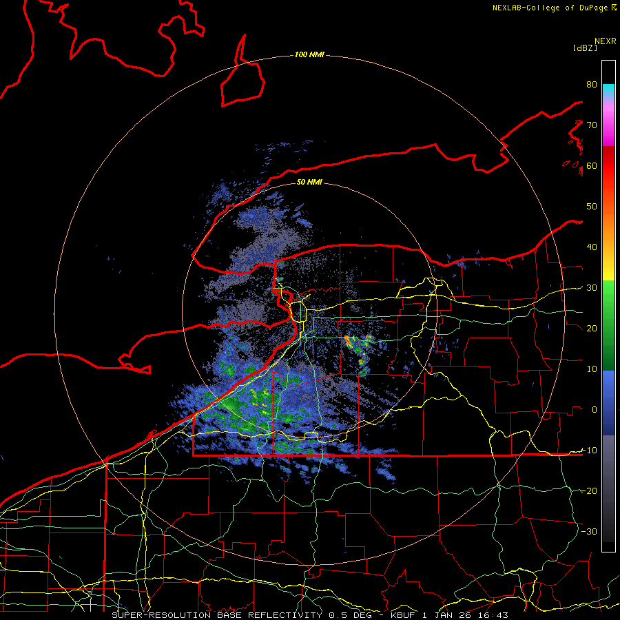Click the 100 NMI range ring label
This screenshot has height=620, width=620.
pyautogui.click(x=309, y=54)
